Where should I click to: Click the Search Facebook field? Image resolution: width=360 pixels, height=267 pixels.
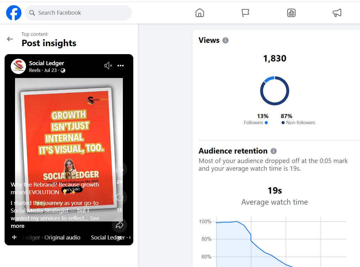click(78, 13)
